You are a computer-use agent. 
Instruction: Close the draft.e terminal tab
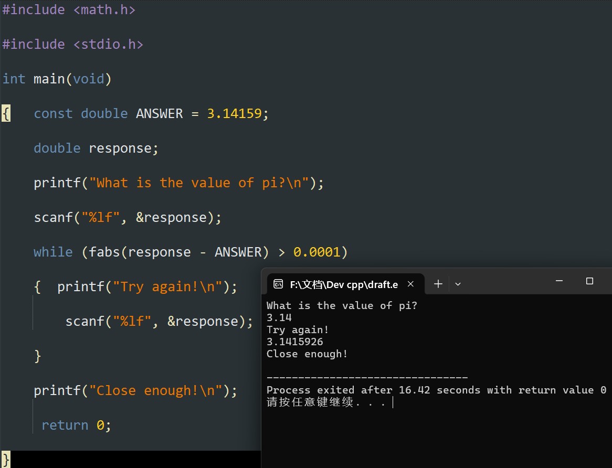coord(410,284)
